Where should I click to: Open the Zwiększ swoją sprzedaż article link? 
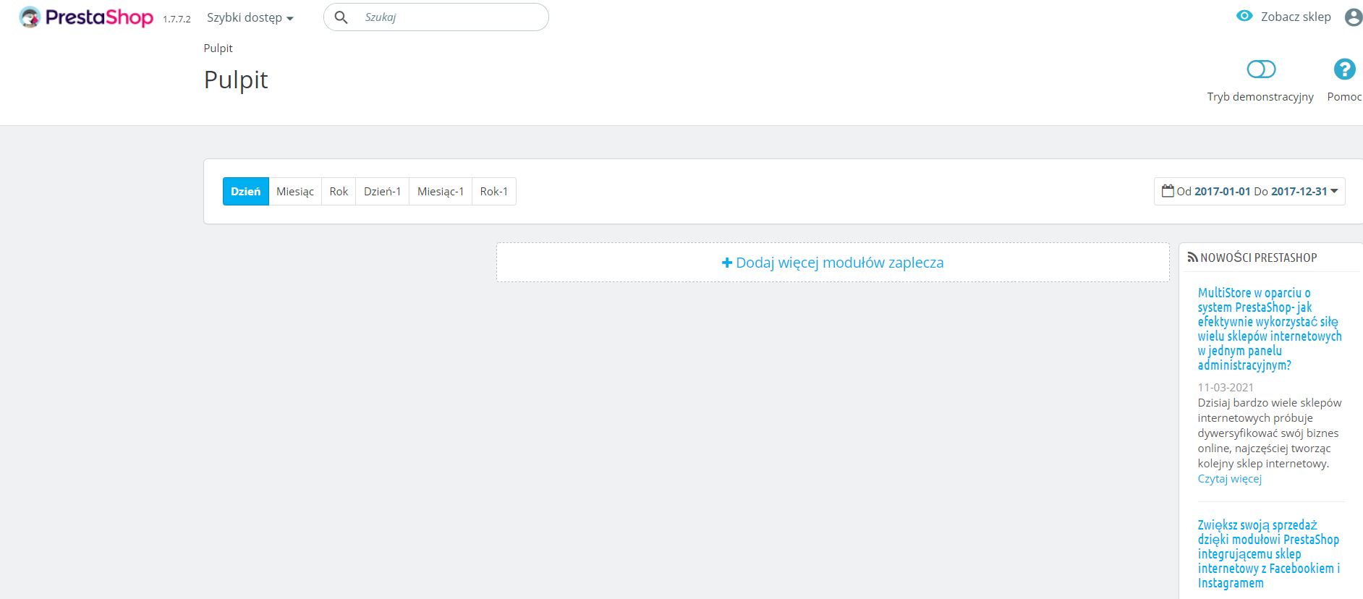[x=1269, y=554]
